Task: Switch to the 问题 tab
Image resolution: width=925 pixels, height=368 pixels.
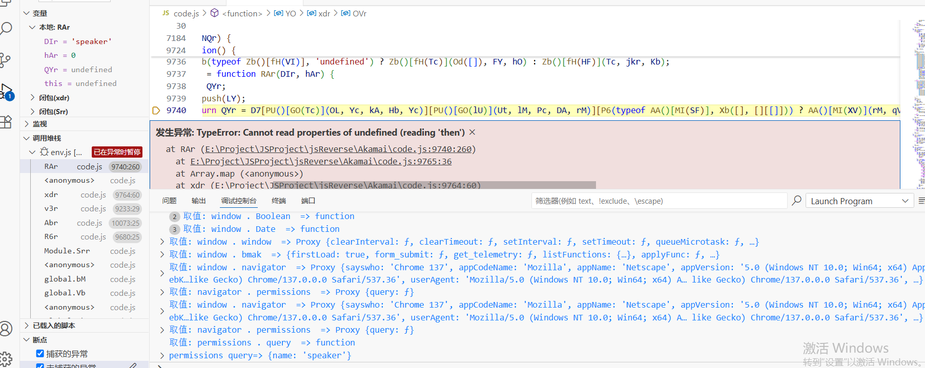Action: tap(169, 201)
